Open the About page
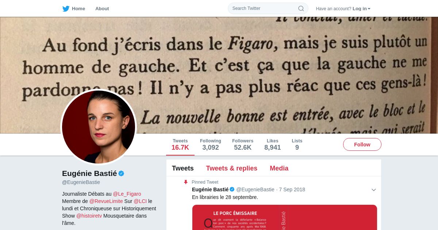Screen dimensions: 438x230 pyautogui.click(x=102, y=8)
